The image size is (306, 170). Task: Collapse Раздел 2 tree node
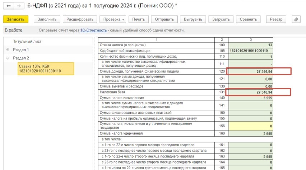pyautogui.click(x=8, y=58)
